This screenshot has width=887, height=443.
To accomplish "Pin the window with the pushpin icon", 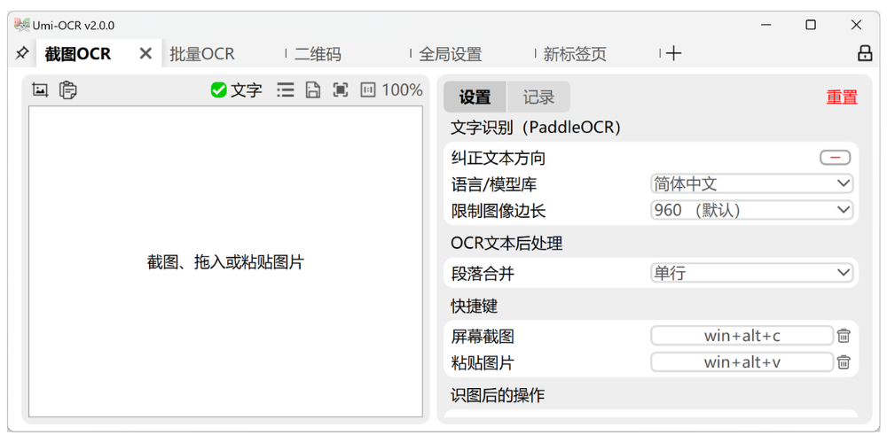I will click(x=22, y=53).
